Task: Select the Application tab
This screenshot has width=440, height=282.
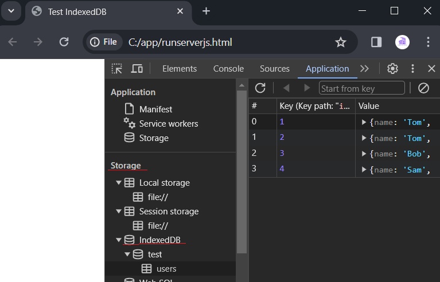Action: point(327,69)
